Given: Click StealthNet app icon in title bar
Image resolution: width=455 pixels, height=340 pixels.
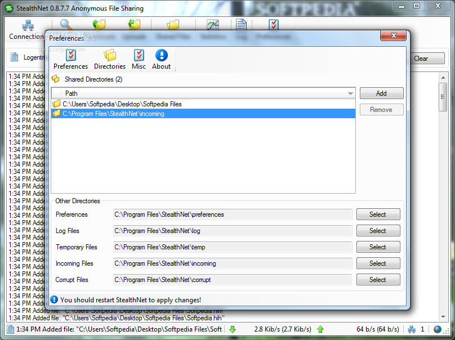Looking at the screenshot, I should click(9, 8).
